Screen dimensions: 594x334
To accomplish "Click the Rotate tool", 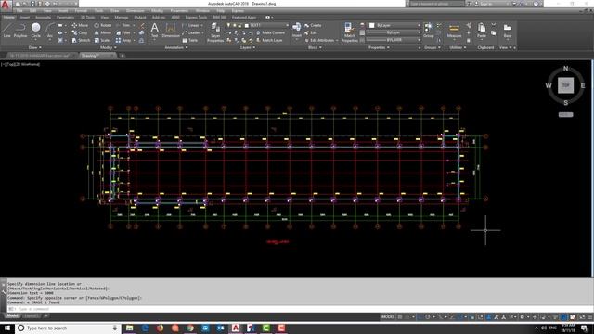I will click(103, 25).
